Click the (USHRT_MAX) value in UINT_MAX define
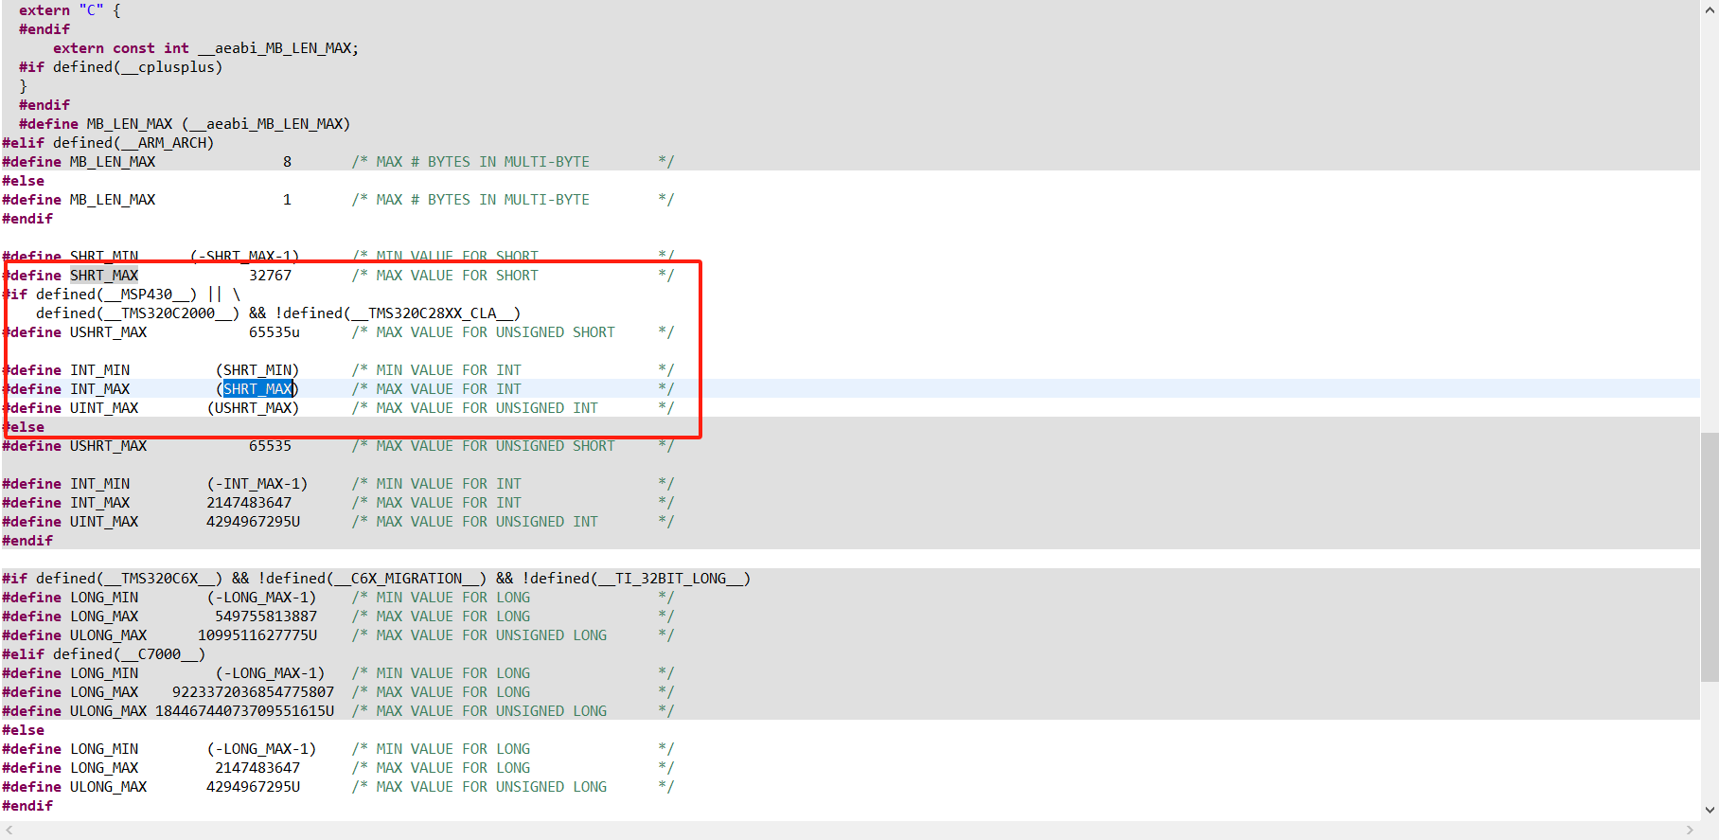 (x=254, y=408)
